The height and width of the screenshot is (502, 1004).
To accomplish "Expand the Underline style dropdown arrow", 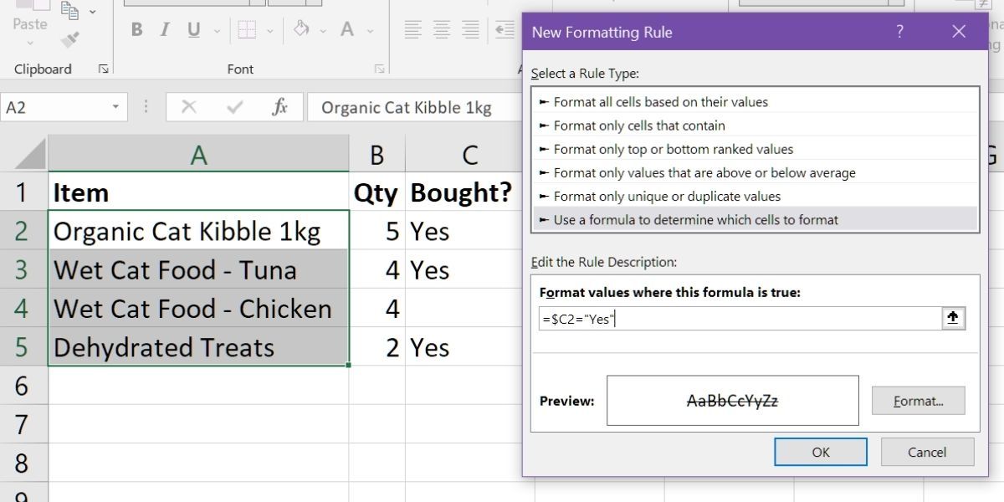I will point(217,31).
